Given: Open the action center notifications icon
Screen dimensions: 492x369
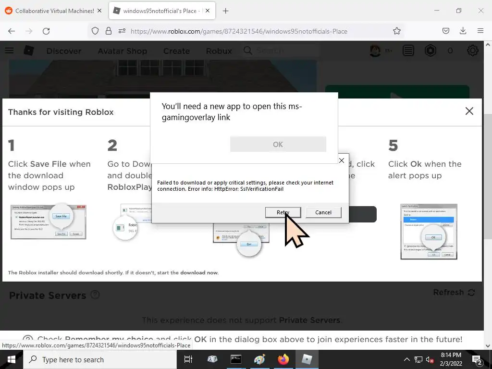Looking at the screenshot, I should (477, 360).
